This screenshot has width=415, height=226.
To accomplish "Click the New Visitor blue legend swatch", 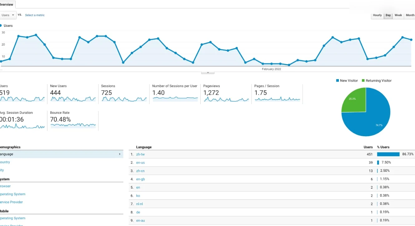I will [337, 80].
